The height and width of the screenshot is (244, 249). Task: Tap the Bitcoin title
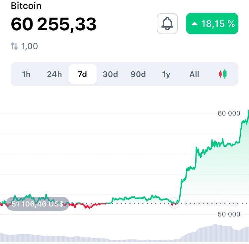coord(26,6)
